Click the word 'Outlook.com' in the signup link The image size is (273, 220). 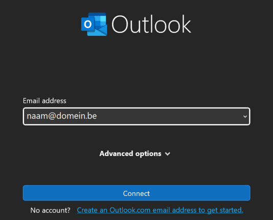tap(130, 210)
